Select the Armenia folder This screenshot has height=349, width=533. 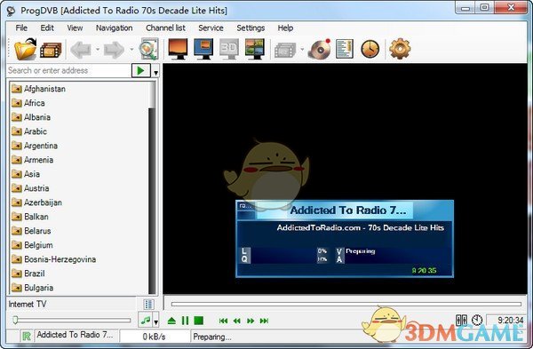click(32, 160)
